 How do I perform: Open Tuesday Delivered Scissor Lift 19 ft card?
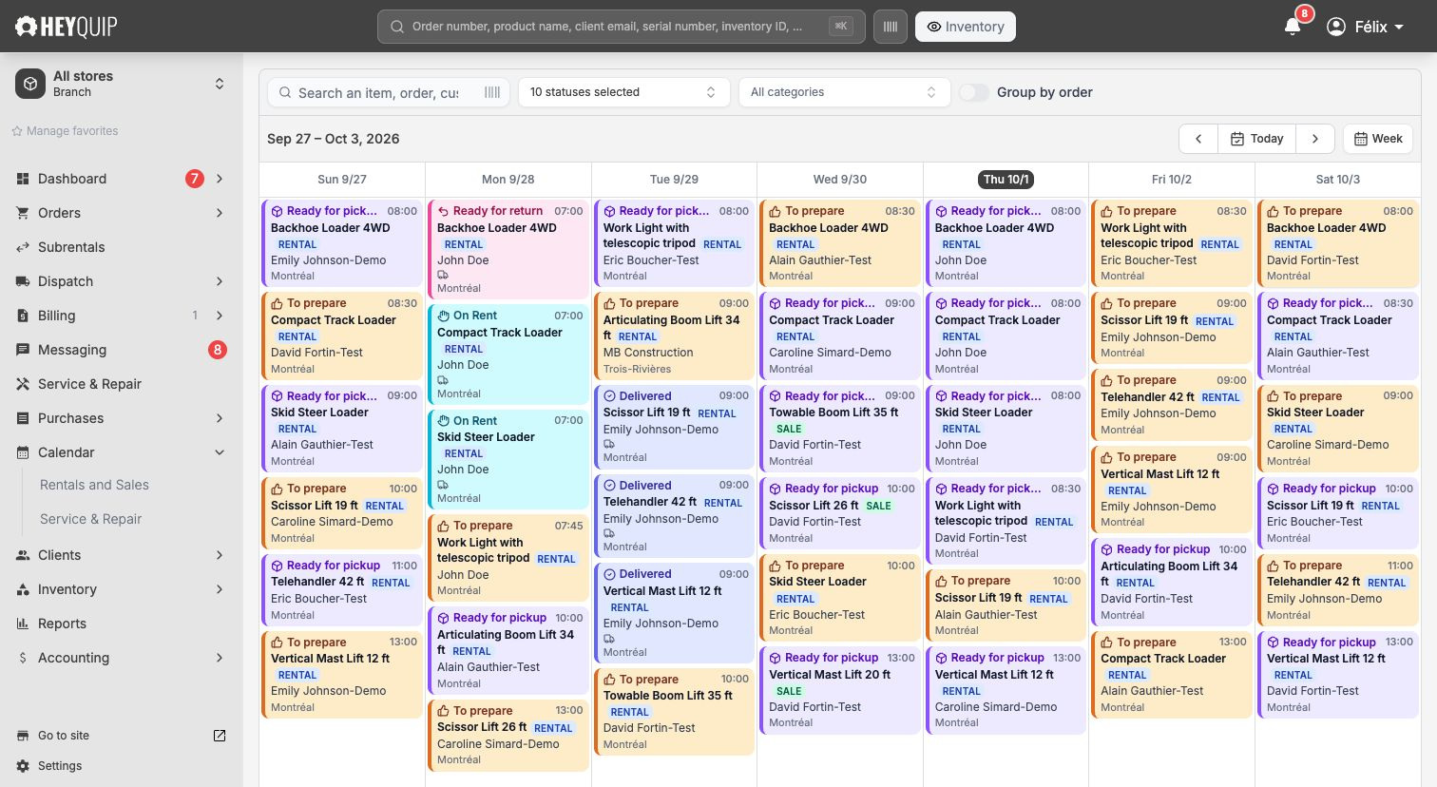674,427
